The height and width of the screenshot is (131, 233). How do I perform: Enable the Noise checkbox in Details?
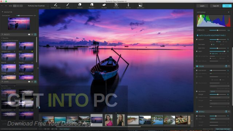(x=197, y=119)
